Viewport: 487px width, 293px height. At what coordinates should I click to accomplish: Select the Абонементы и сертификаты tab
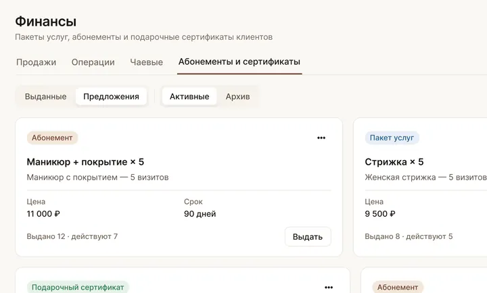(239, 61)
